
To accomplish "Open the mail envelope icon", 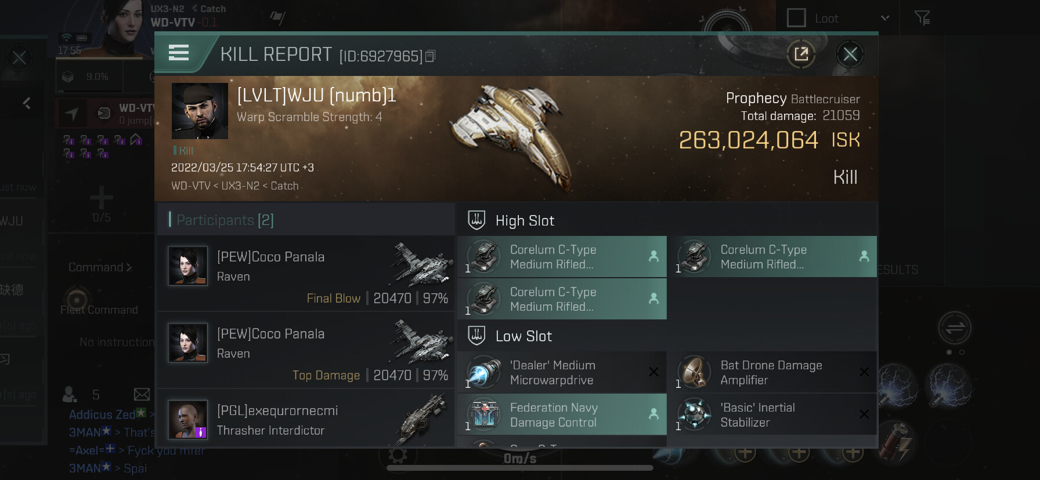I will pos(142,395).
